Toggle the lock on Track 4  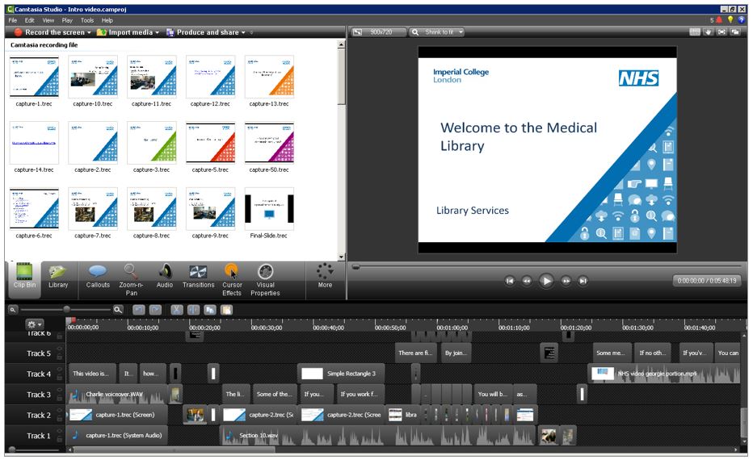pos(60,378)
